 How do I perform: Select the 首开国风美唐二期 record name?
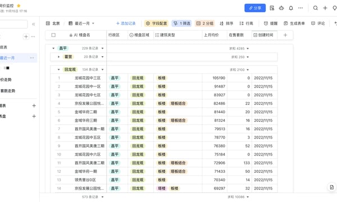coord(89,163)
